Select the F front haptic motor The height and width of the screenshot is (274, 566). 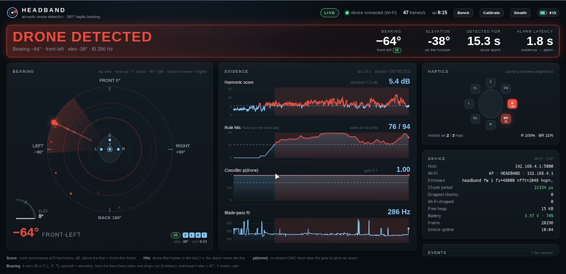[490, 83]
